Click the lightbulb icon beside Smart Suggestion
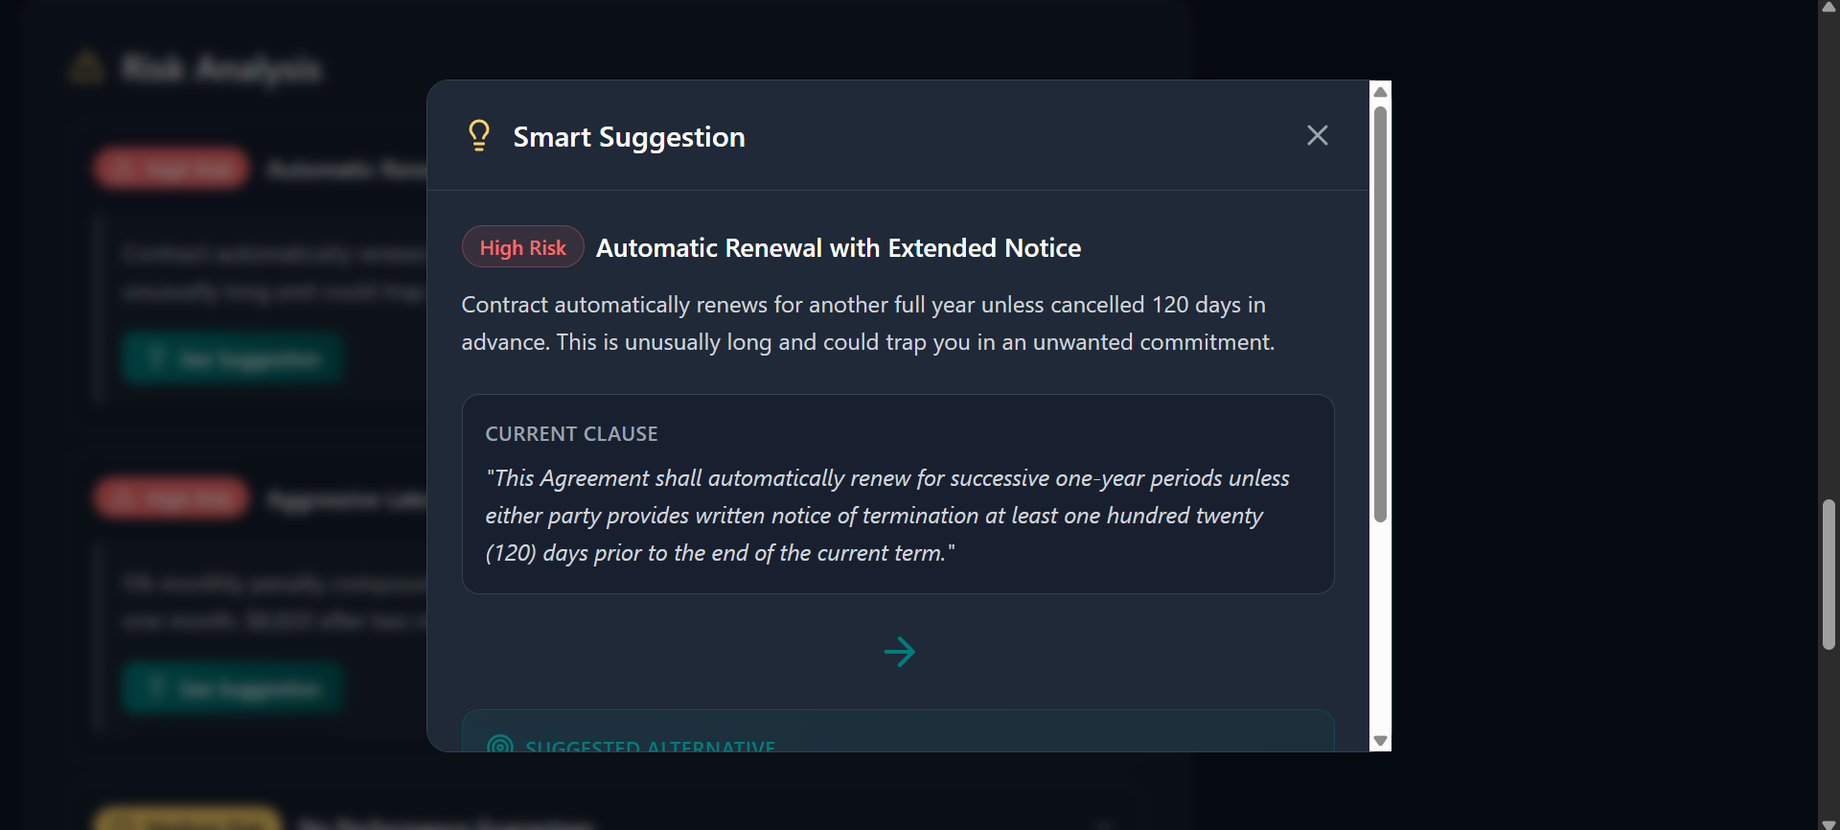Viewport: 1840px width, 830px height. pos(479,135)
